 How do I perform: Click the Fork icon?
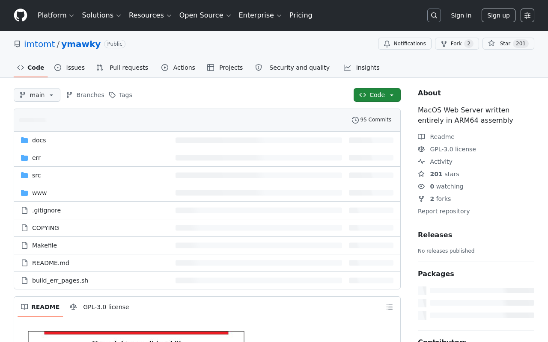click(444, 44)
